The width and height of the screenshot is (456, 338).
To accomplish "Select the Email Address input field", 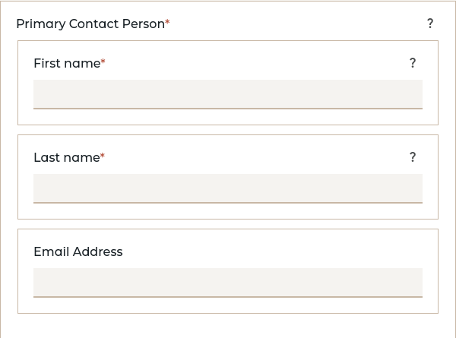I will pyautogui.click(x=228, y=283).
